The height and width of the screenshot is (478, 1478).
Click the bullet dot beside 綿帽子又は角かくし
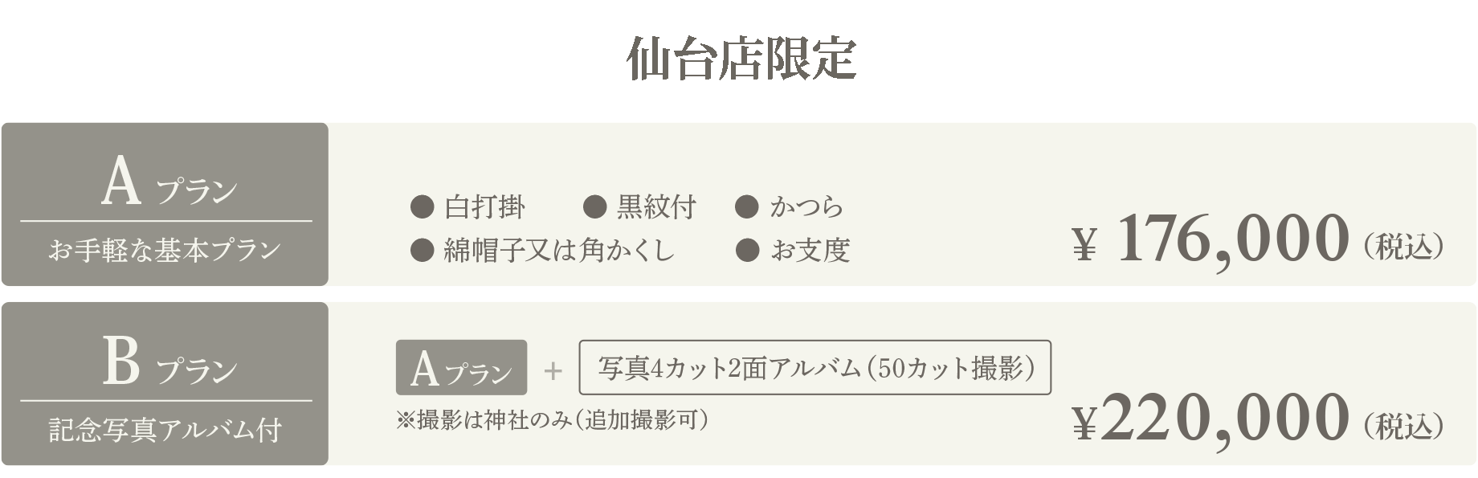point(422,251)
